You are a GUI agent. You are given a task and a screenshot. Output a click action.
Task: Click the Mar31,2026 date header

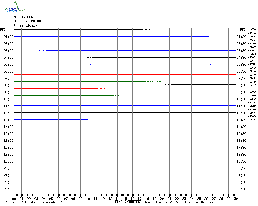click(23, 17)
